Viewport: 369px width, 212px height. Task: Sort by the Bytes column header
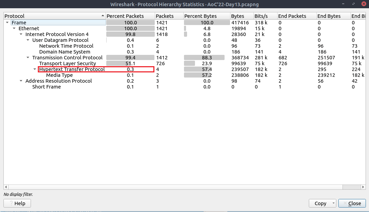pyautogui.click(x=242, y=16)
